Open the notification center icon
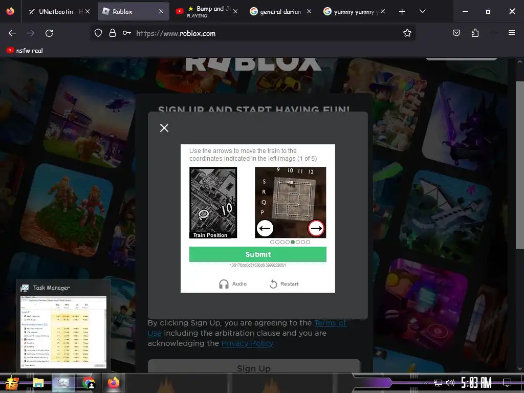This screenshot has width=524, height=393. (507, 383)
